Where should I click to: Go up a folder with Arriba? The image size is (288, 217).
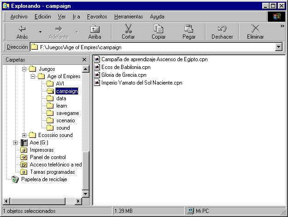[x=94, y=32]
